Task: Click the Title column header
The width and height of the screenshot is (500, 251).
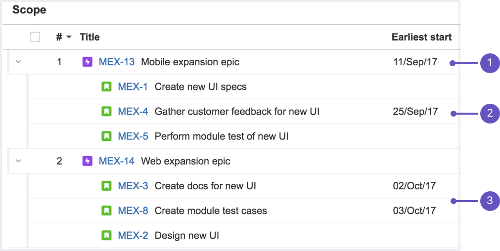Action: [90, 37]
